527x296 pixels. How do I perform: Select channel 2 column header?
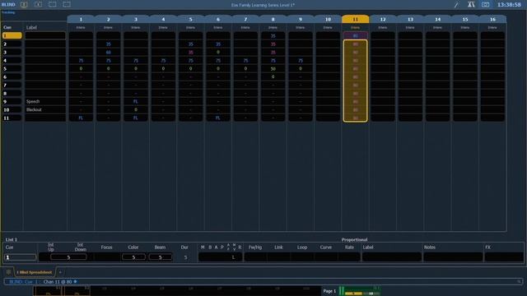tap(108, 20)
